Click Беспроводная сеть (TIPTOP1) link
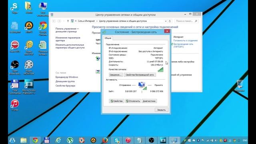Viewport: 256px width, 144px height. [183, 45]
